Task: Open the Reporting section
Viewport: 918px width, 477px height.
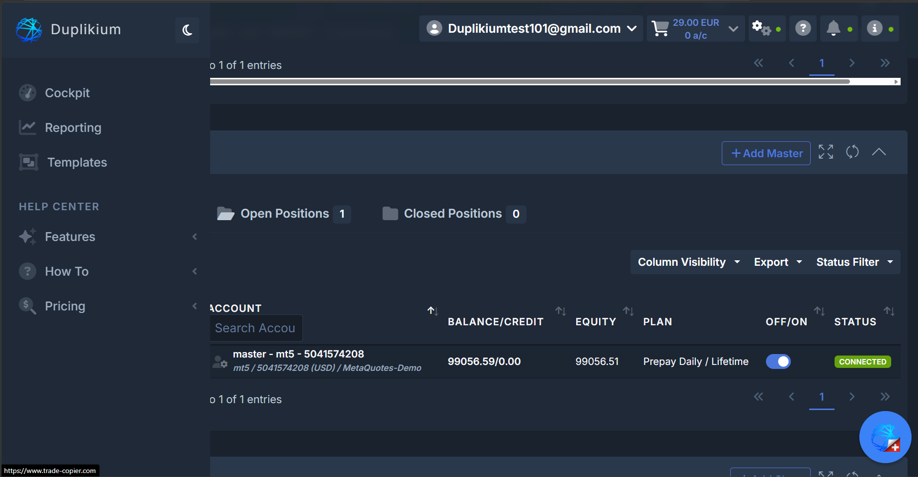Action: [73, 127]
